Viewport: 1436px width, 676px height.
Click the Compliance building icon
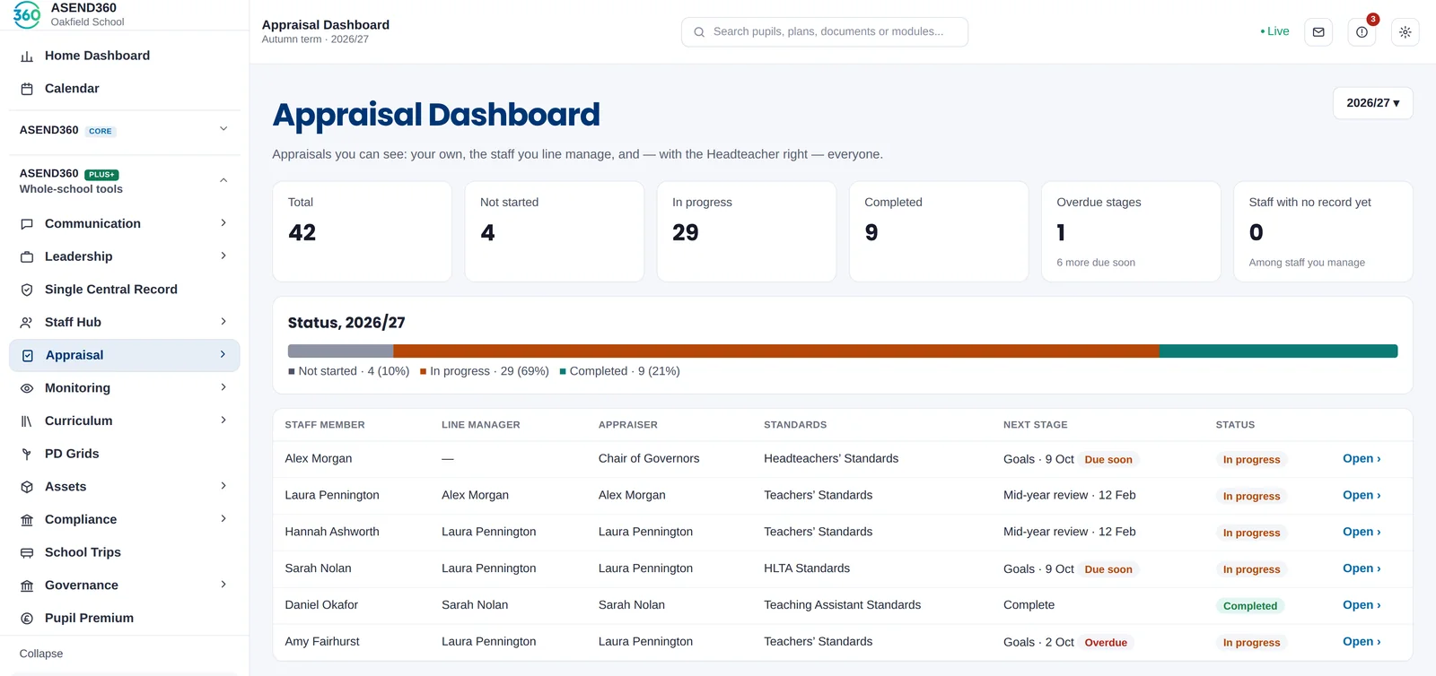(27, 520)
